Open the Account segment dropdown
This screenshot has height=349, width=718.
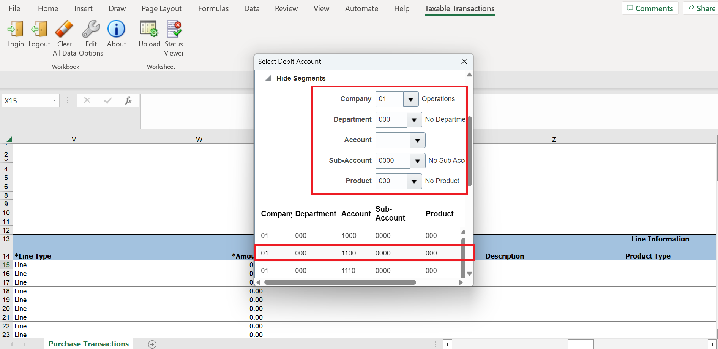(418, 140)
